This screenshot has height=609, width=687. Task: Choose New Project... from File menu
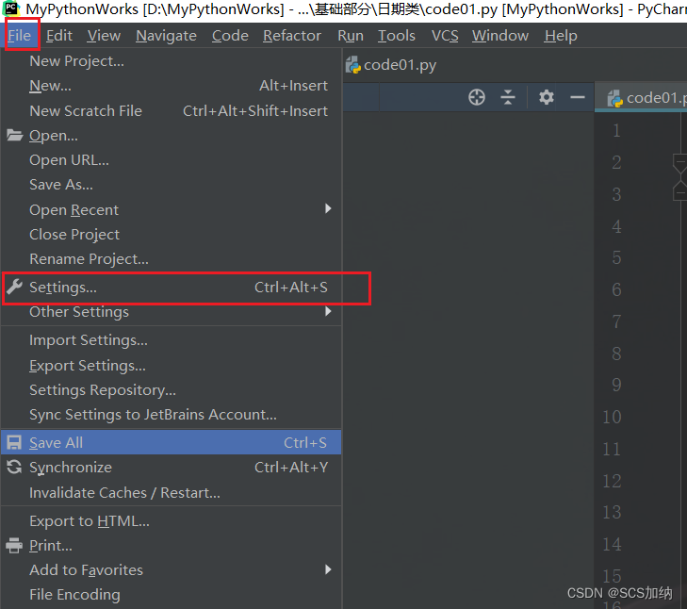point(172,61)
